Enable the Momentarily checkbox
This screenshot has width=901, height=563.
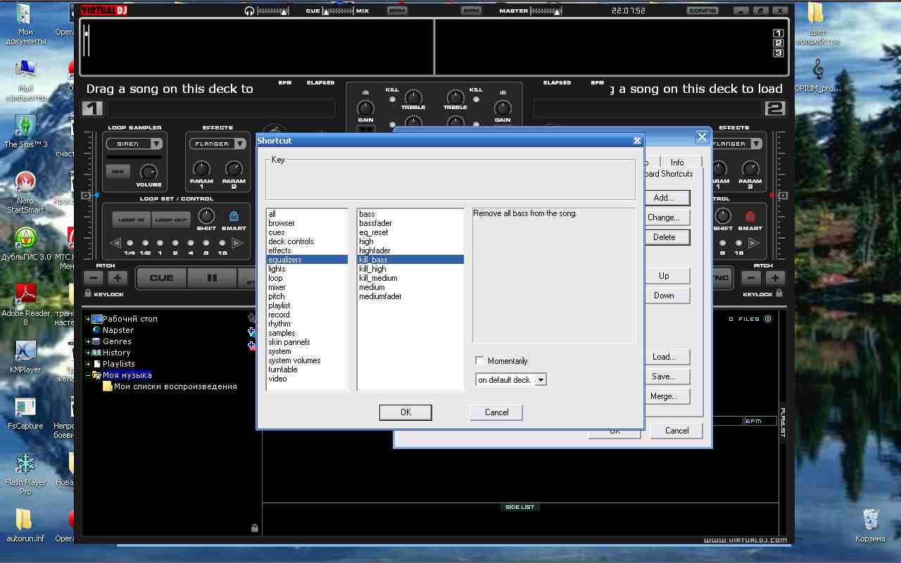point(480,361)
